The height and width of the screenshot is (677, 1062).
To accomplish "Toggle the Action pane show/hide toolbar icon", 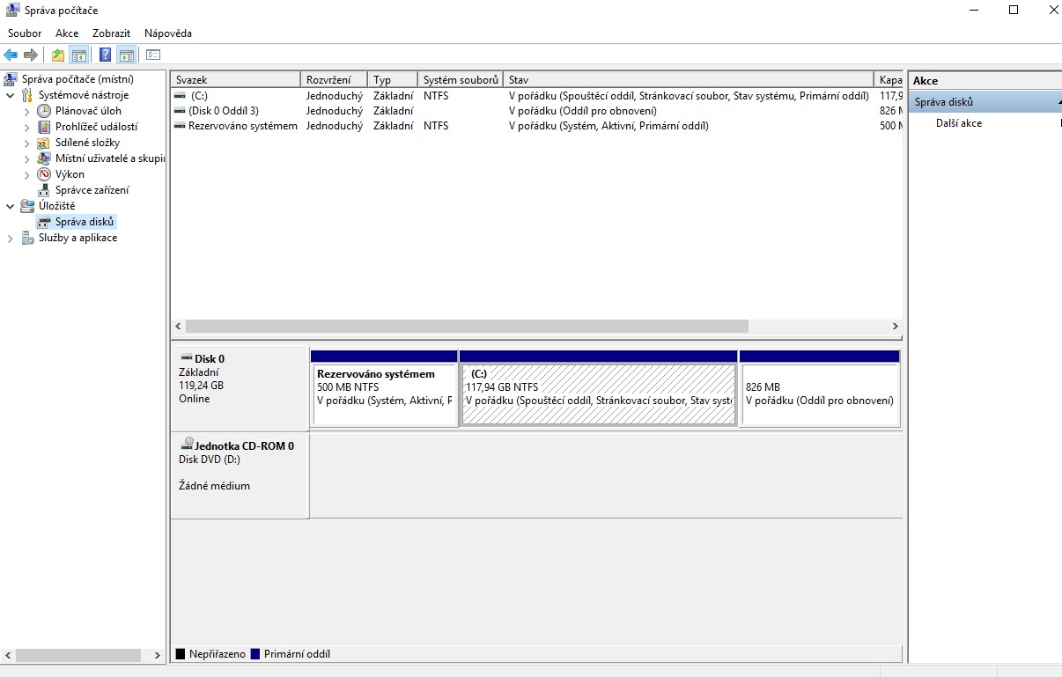I will click(126, 55).
